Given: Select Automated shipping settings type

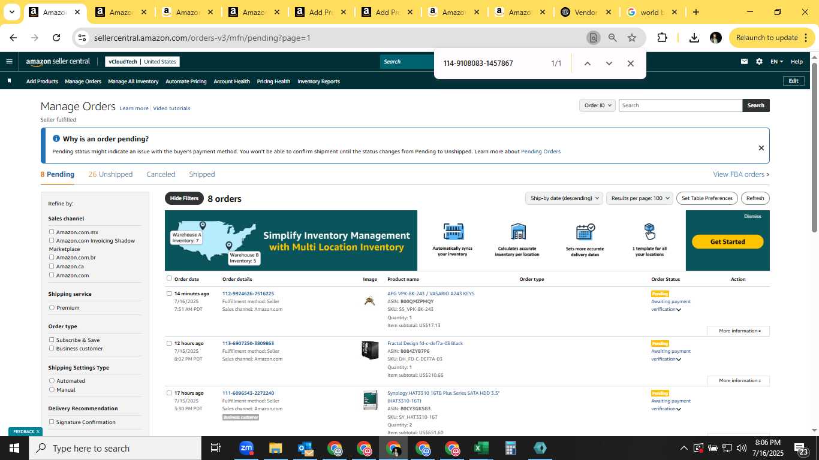Looking at the screenshot, I should pos(52,380).
